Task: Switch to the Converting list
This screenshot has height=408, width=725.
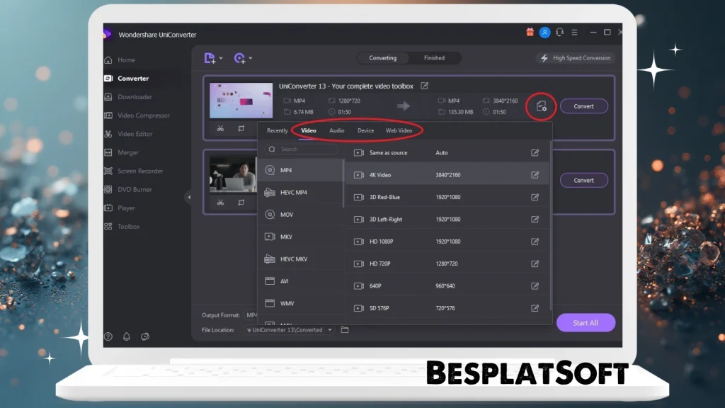Action: 383,58
